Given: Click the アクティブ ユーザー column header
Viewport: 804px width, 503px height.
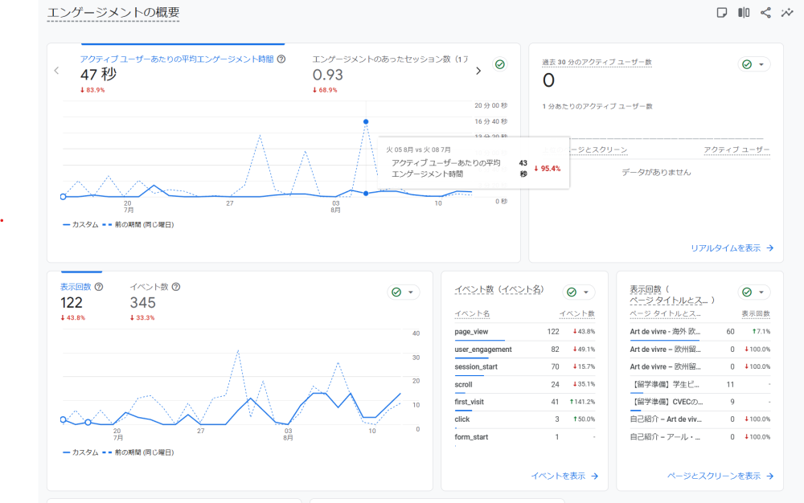Looking at the screenshot, I should pyautogui.click(x=736, y=149).
